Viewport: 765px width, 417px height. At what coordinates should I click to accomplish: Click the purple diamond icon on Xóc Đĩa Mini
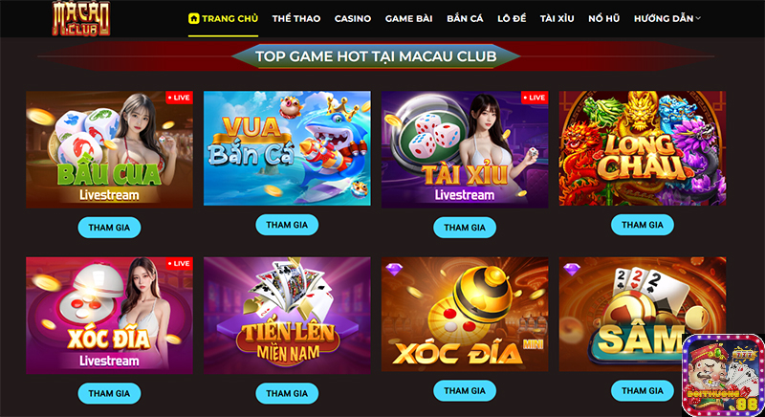[394, 269]
